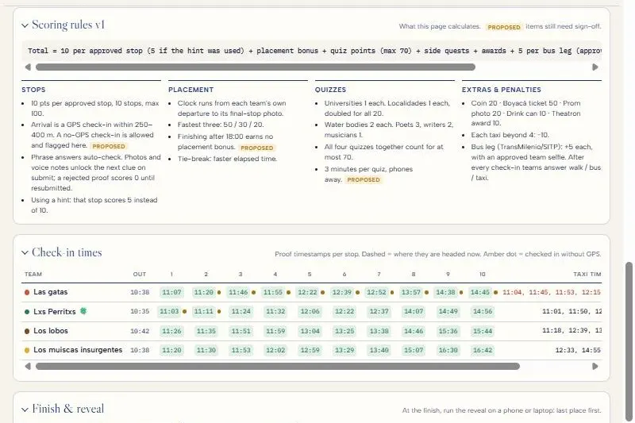Click Los muiscas insurgentes stop 10 time 16:42
This screenshot has height=423, width=635.
483,350
